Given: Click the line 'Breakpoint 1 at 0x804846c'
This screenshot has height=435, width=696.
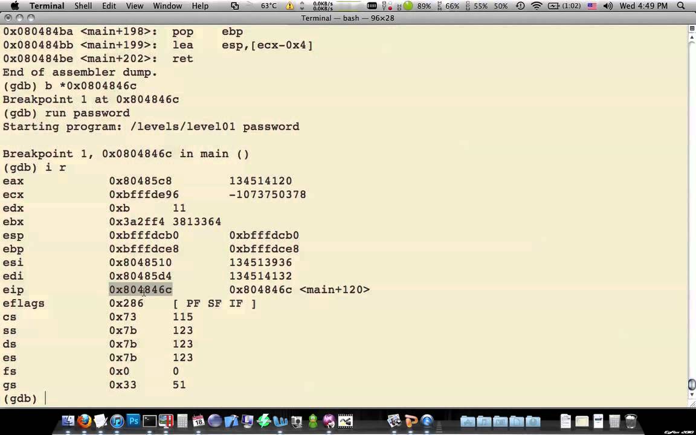Looking at the screenshot, I should (91, 100).
